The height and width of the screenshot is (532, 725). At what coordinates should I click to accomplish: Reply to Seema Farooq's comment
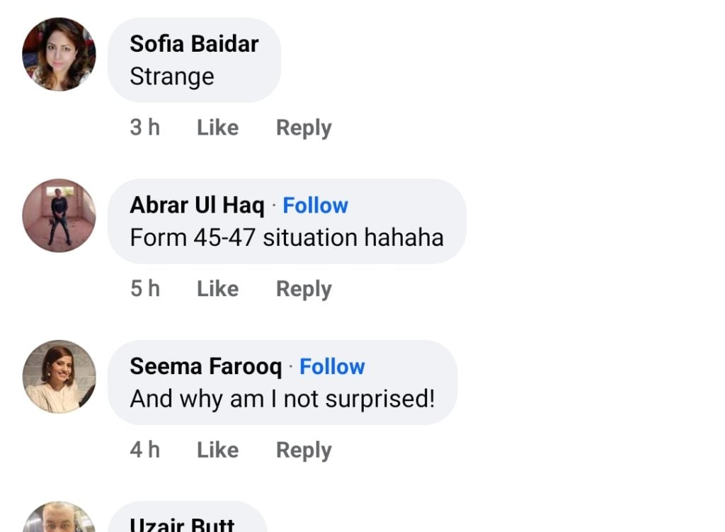point(304,450)
